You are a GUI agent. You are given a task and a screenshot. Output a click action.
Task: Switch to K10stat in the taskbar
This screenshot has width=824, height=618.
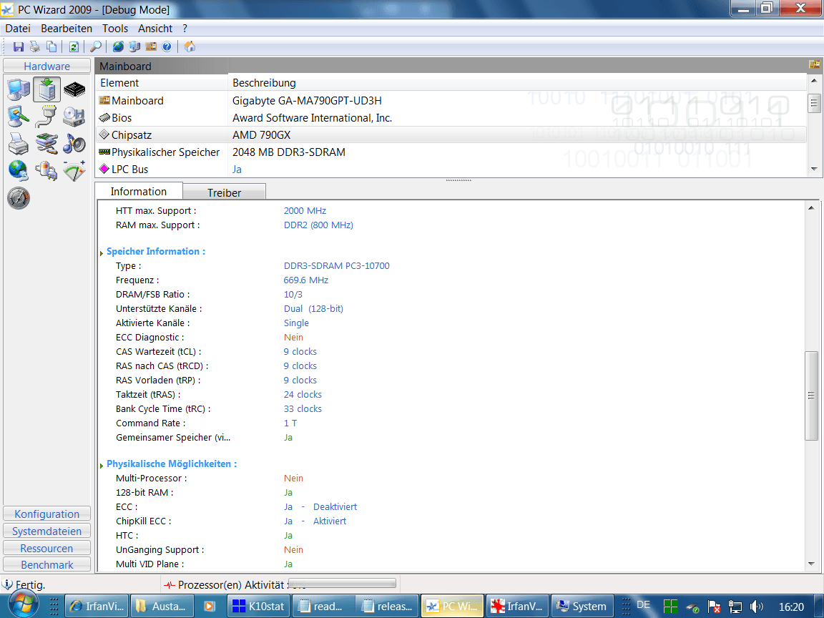[259, 606]
